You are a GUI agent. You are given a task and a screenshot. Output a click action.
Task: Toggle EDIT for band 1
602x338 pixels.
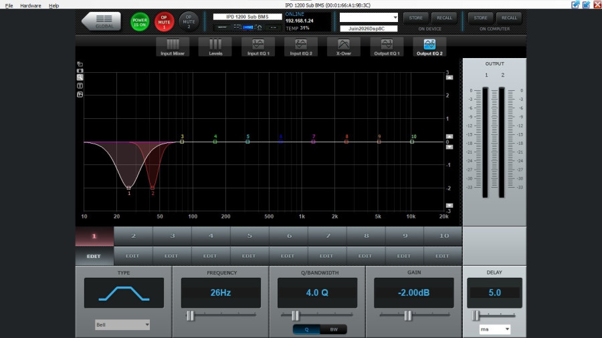coord(94,256)
